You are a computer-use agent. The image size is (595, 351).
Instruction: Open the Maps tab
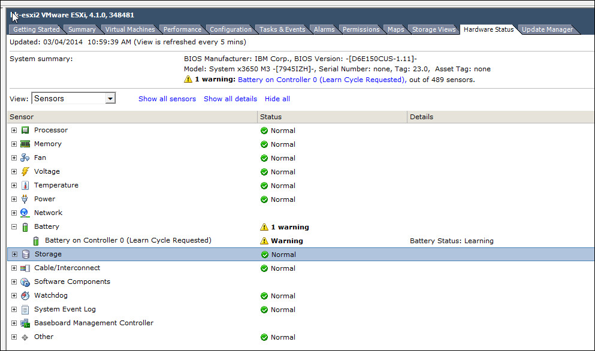coord(396,29)
